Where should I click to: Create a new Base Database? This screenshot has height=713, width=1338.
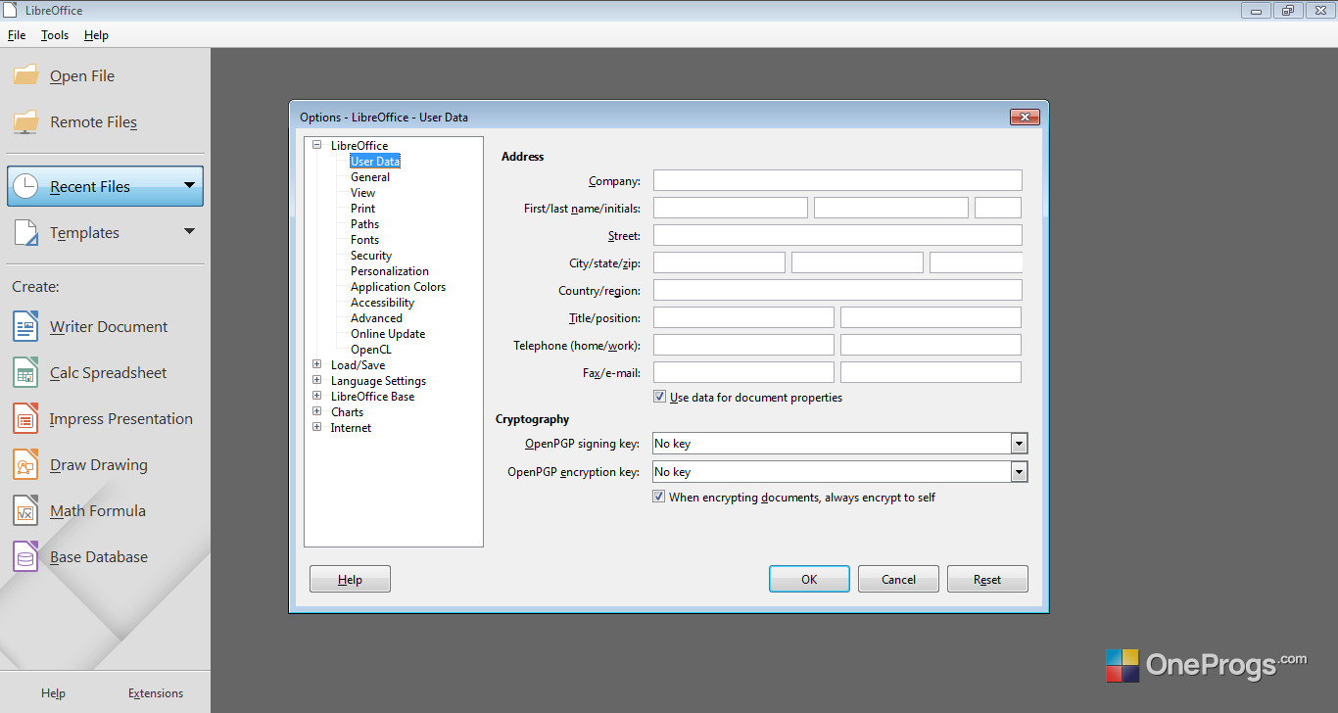coord(79,556)
